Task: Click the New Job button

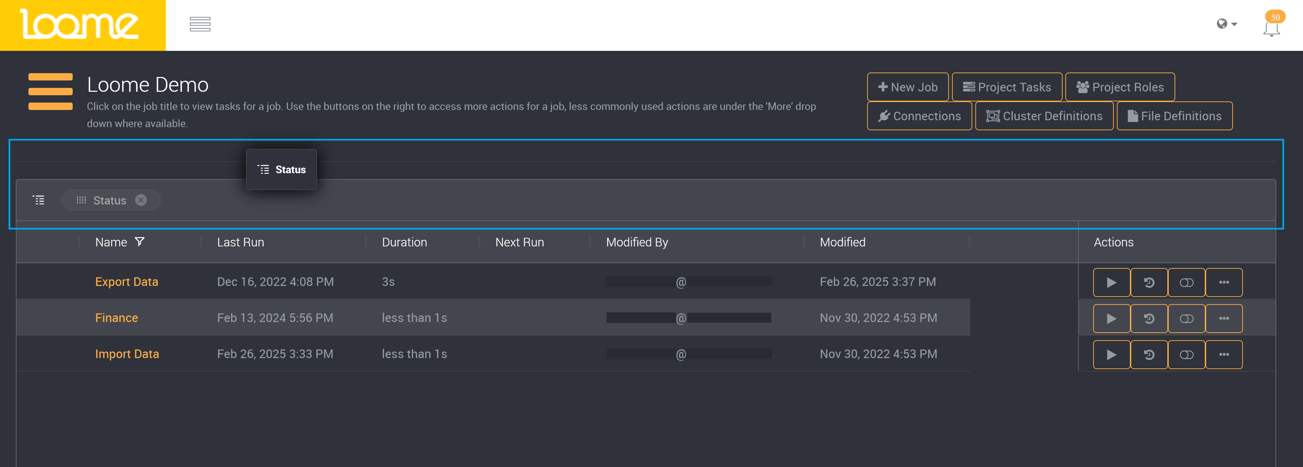Action: coord(907,87)
